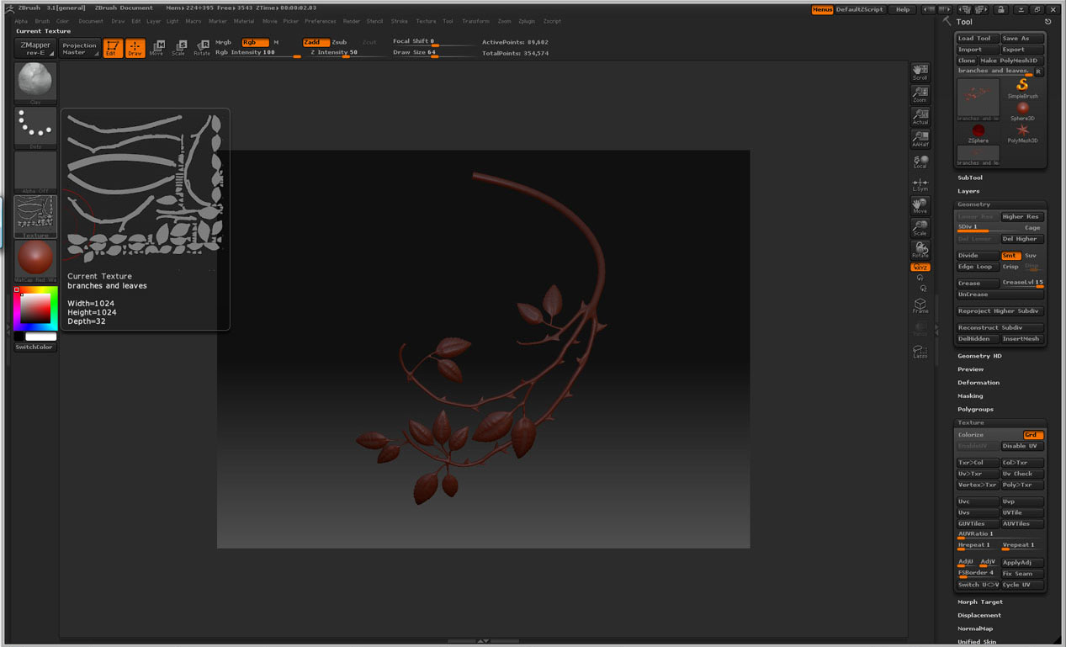Open the Alpha menu

click(x=21, y=21)
